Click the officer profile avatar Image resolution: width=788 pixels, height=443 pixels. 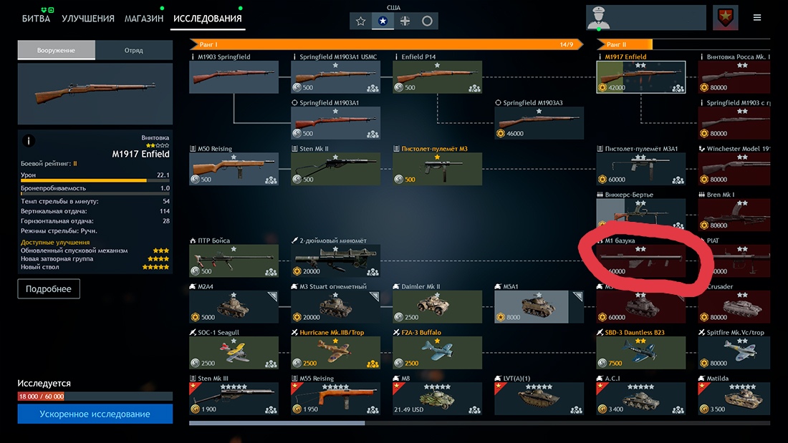coord(599,18)
